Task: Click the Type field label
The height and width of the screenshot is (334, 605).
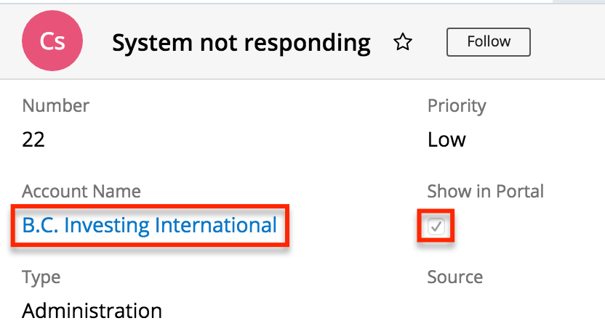Action: pyautogui.click(x=41, y=277)
